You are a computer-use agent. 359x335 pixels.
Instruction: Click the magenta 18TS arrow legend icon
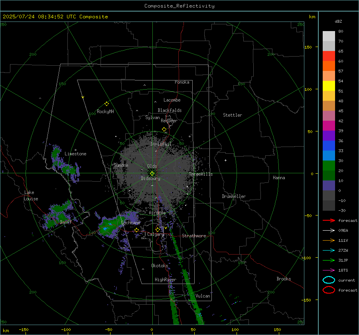point(329,270)
